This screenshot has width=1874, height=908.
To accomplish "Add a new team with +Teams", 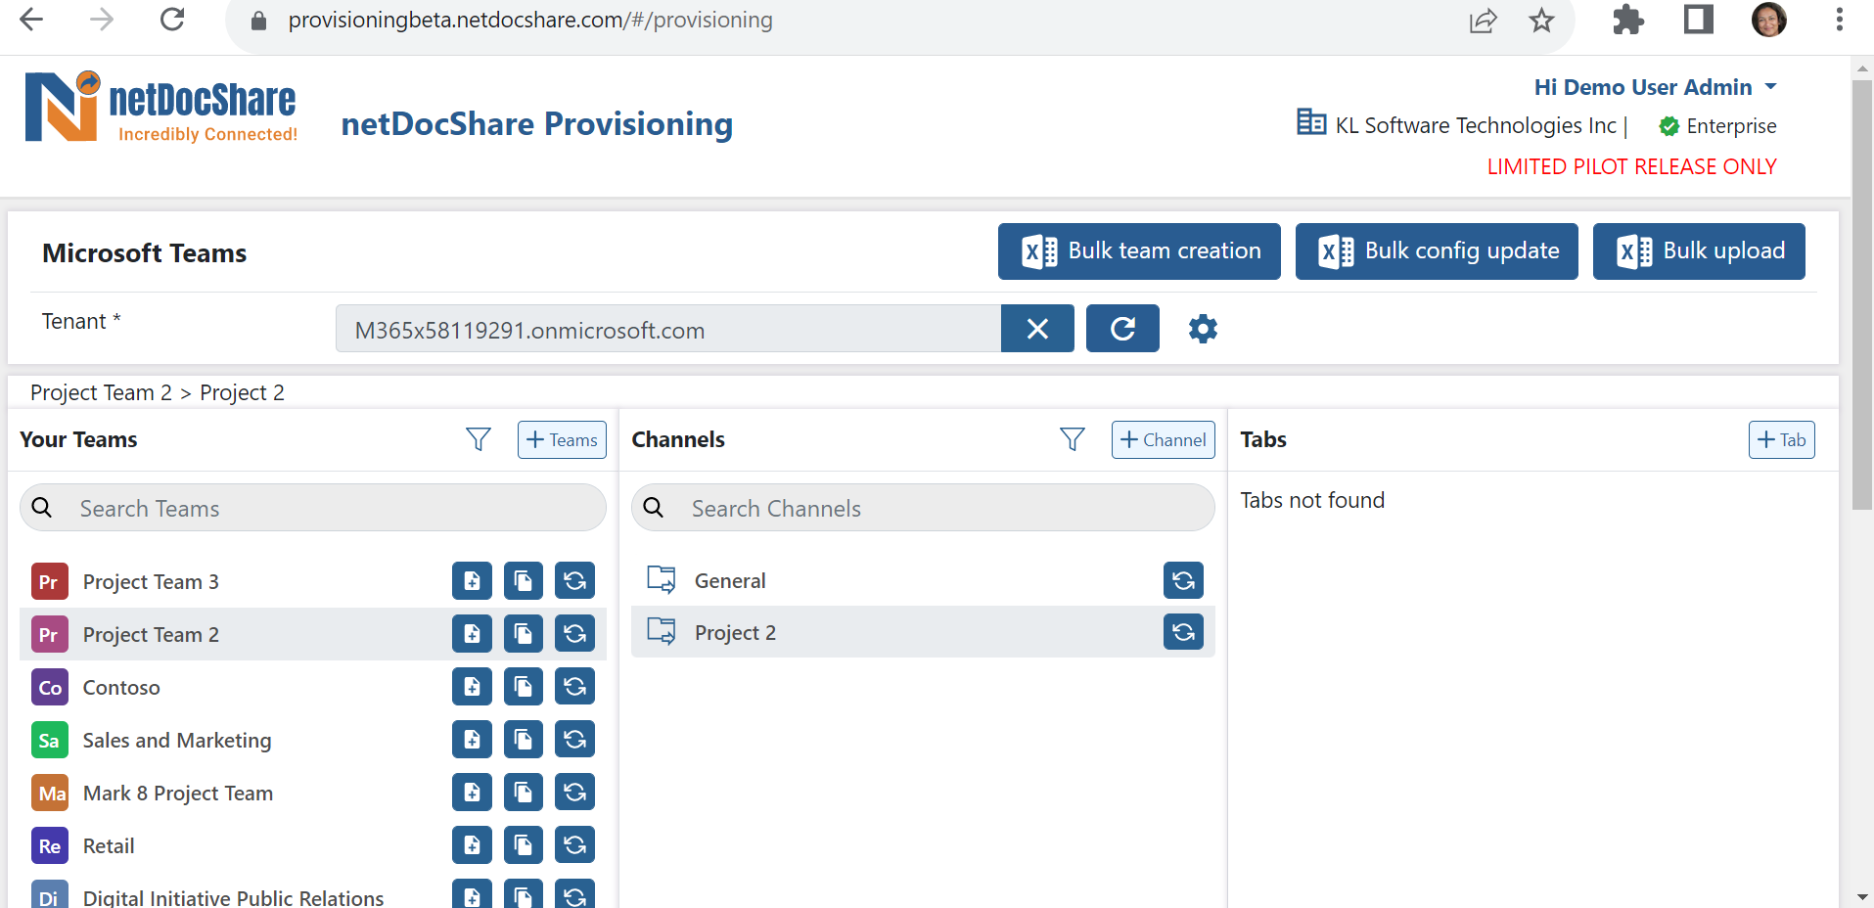I will 562,440.
